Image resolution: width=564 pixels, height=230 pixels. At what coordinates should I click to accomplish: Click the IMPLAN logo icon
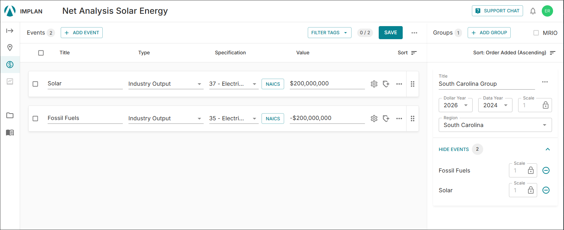(10, 11)
